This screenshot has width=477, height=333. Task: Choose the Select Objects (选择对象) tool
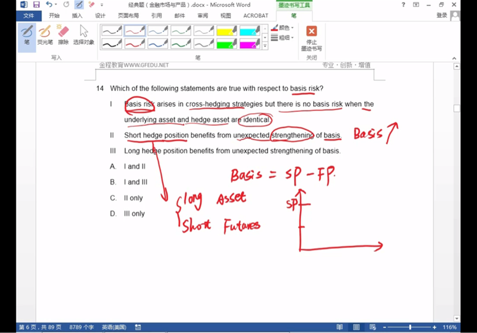83,36
